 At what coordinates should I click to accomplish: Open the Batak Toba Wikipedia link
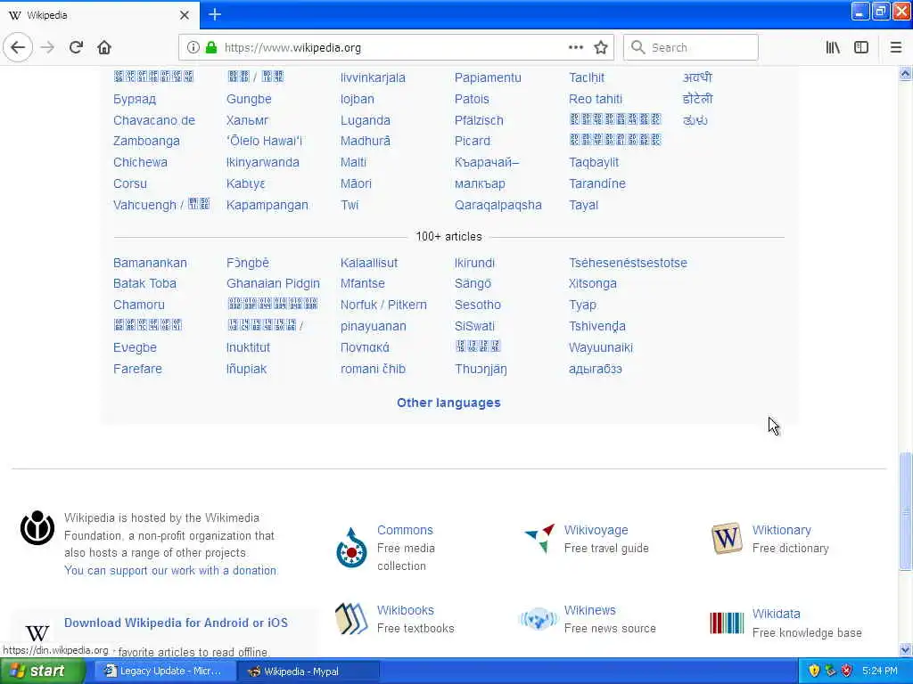(x=144, y=283)
